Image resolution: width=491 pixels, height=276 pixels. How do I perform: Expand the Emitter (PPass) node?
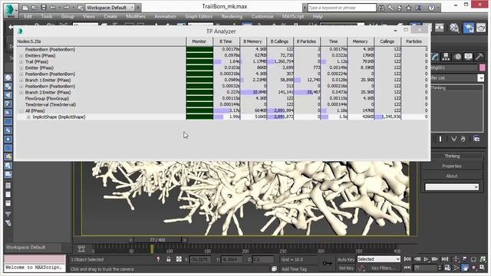tap(21, 68)
